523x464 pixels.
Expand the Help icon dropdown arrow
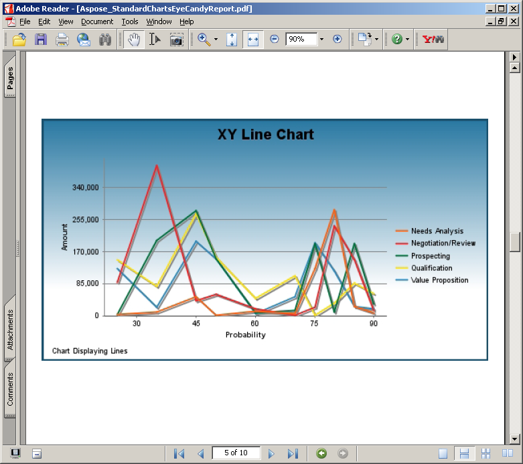coord(407,40)
